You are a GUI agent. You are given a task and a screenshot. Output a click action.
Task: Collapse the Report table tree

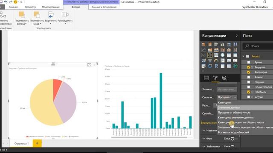(244, 57)
